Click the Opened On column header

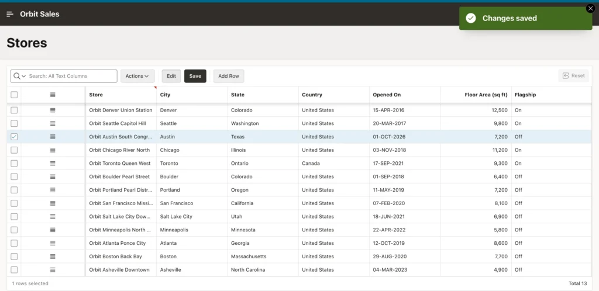(405, 95)
